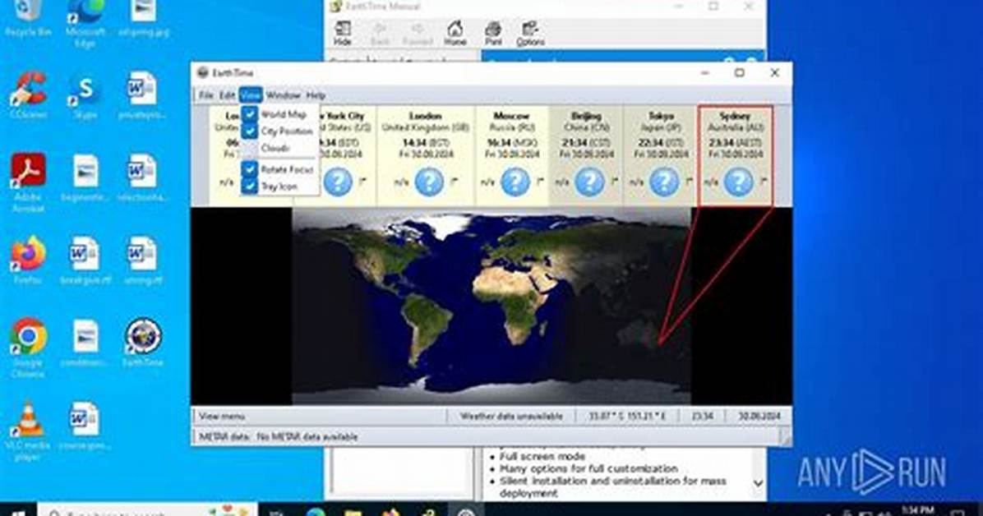Toggle the Rotate Focus checkbox
The image size is (983, 516).
[279, 169]
